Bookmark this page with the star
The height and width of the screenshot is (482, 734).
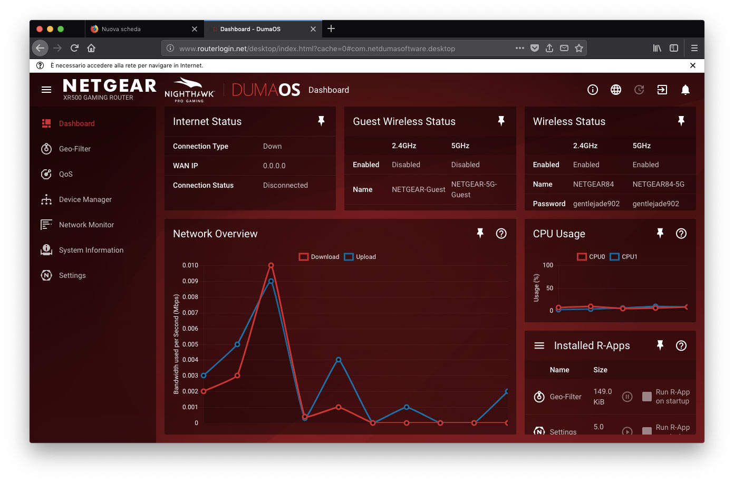click(579, 48)
